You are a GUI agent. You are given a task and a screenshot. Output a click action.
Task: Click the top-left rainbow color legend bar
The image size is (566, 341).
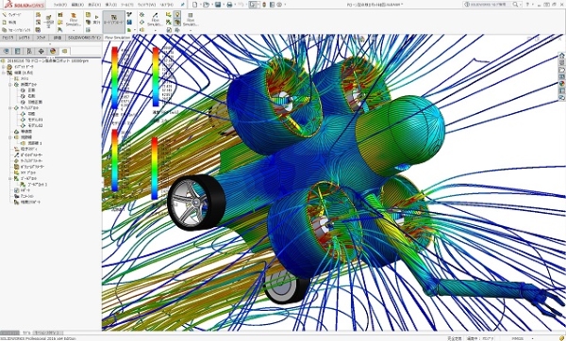coord(114,77)
